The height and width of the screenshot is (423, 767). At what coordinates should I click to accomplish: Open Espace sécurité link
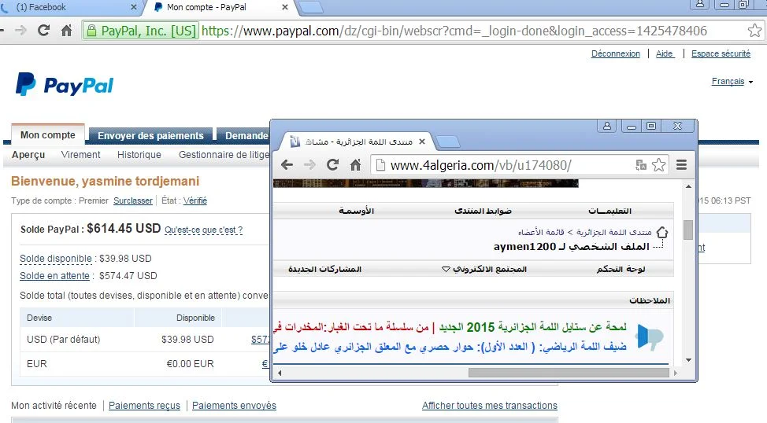point(721,53)
